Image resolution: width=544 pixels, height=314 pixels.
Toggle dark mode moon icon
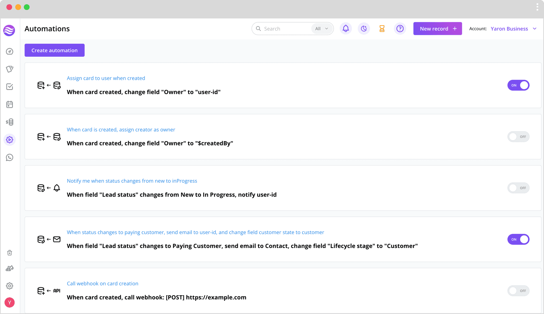click(x=364, y=29)
